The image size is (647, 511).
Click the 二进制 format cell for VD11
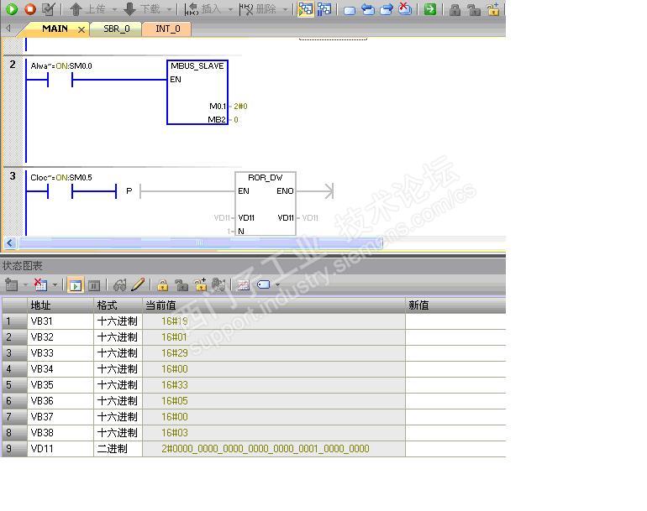pos(118,449)
